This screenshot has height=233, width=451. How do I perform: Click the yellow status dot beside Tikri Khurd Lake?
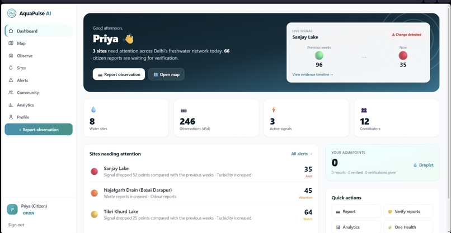(95, 215)
